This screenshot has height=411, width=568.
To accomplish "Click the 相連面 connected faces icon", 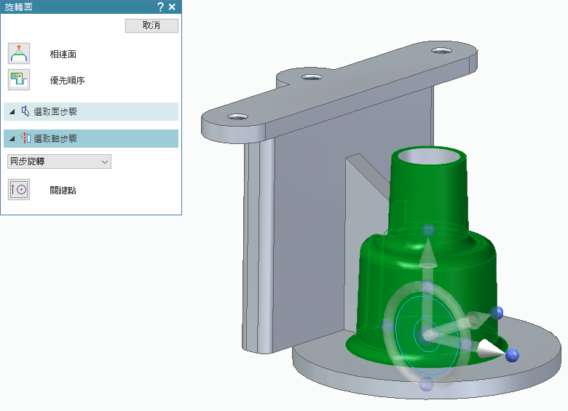I will click(x=19, y=54).
